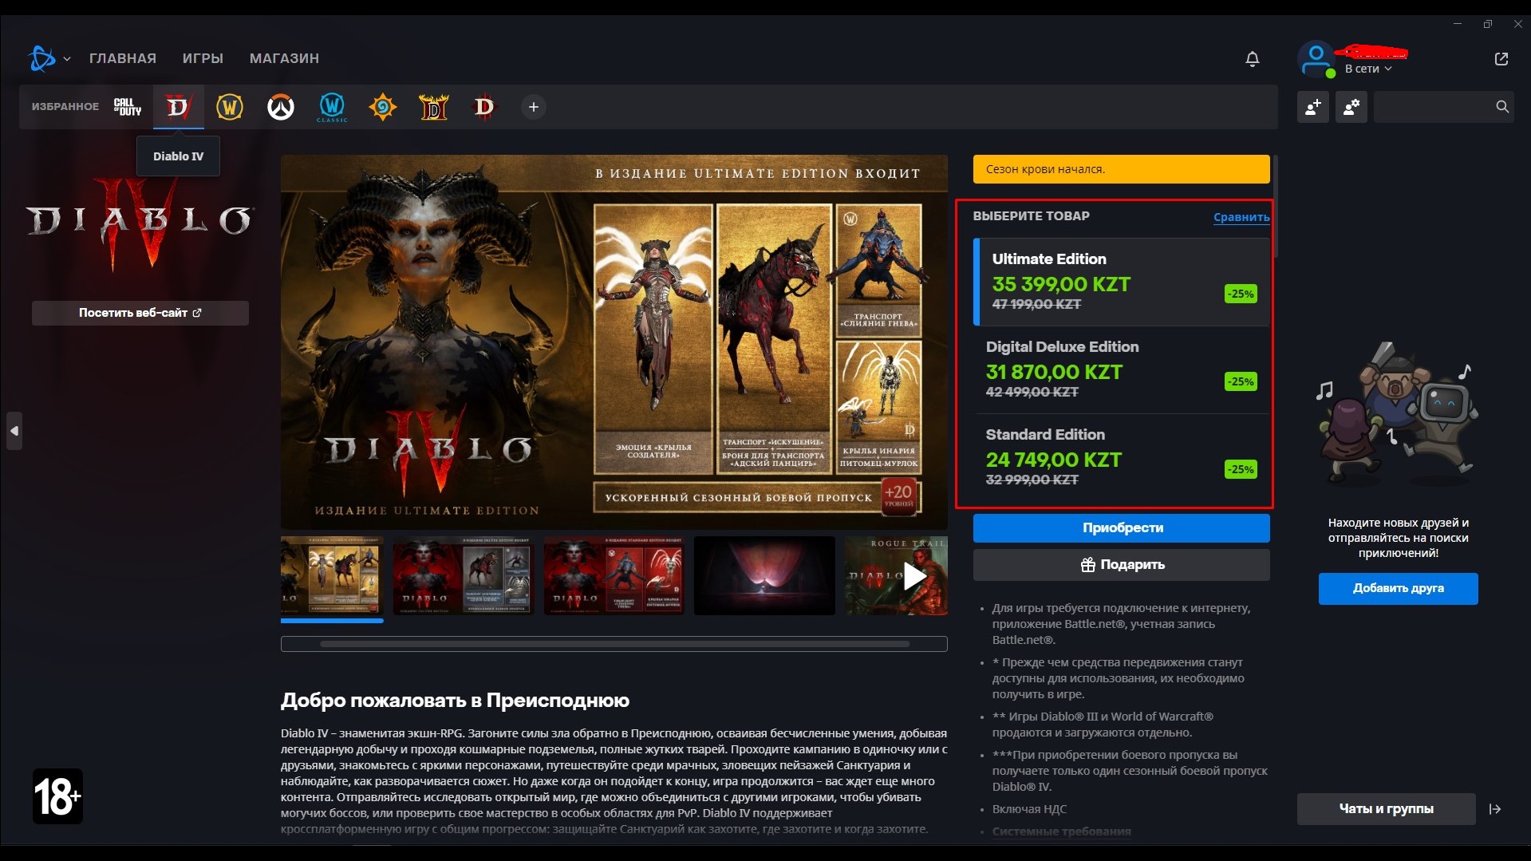This screenshot has width=1531, height=861.
Task: Open the Call of Duty favorite
Action: tap(128, 107)
